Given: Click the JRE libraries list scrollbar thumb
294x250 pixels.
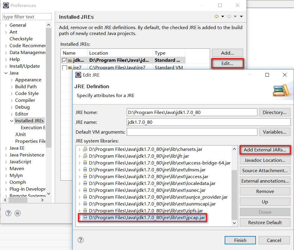Looking at the screenshot, I should (x=234, y=195).
